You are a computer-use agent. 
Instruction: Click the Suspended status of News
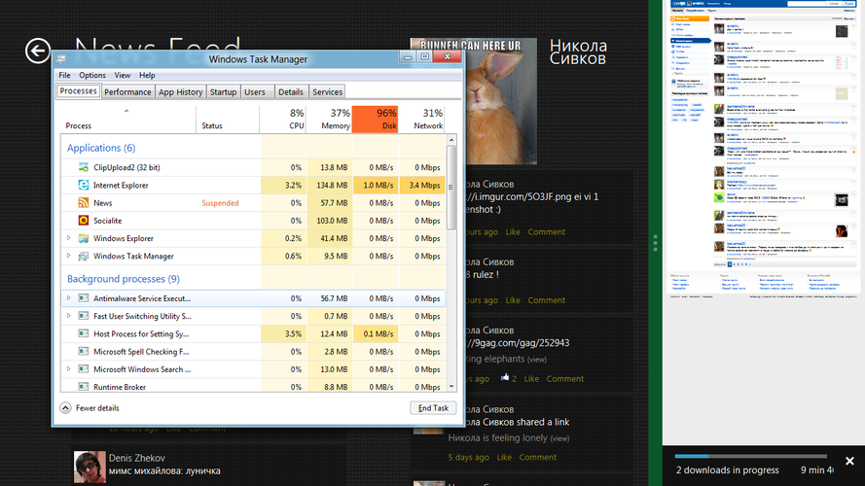(220, 203)
